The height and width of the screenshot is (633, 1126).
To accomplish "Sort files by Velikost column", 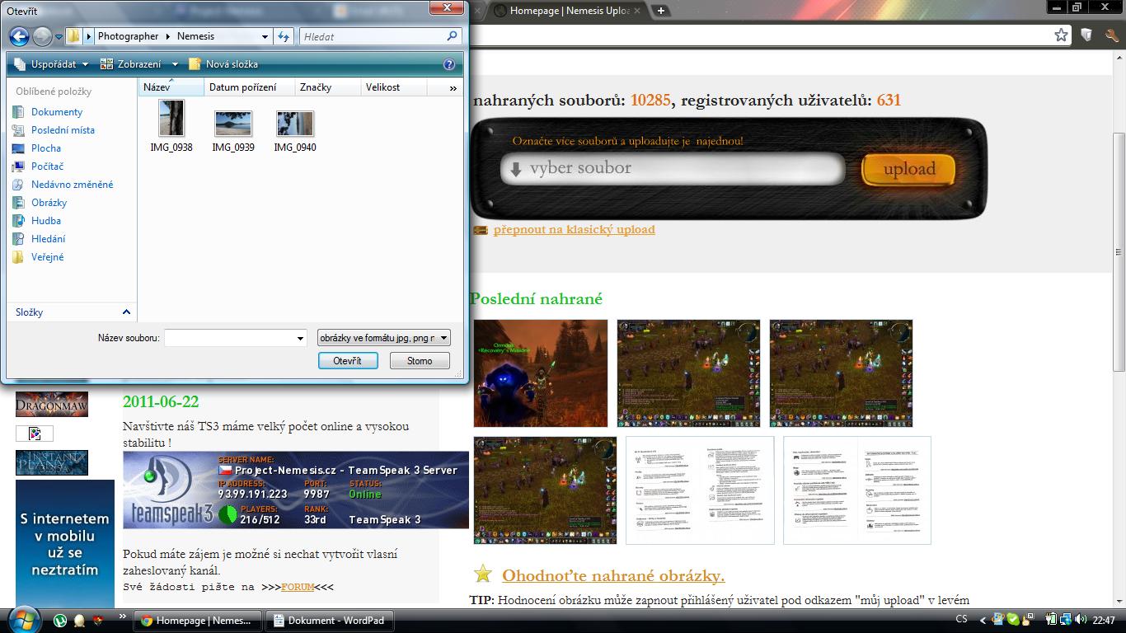I will pyautogui.click(x=393, y=87).
